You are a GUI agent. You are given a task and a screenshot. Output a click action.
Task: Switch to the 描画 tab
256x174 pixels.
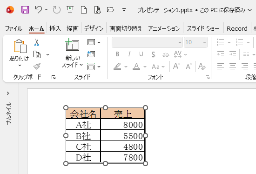73,28
